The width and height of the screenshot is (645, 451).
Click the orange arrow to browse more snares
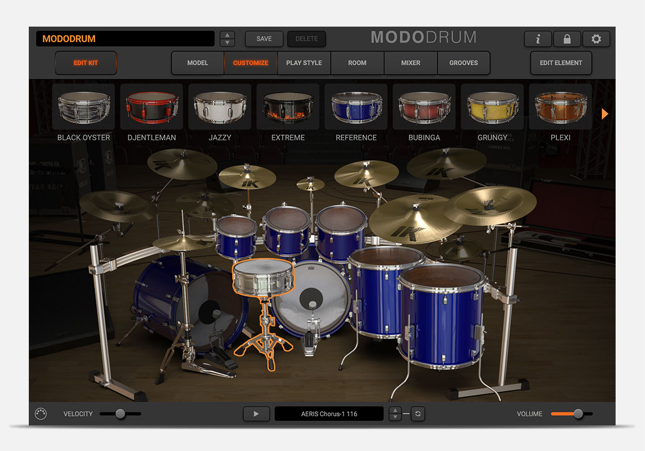pyautogui.click(x=604, y=114)
